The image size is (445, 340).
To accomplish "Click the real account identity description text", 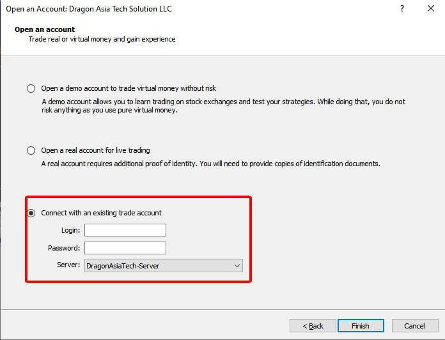I will pyautogui.click(x=210, y=164).
